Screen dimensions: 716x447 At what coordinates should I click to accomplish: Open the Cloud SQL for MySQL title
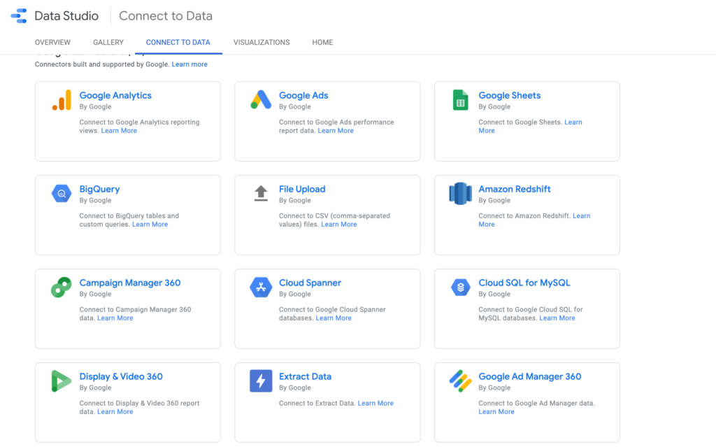coord(524,283)
